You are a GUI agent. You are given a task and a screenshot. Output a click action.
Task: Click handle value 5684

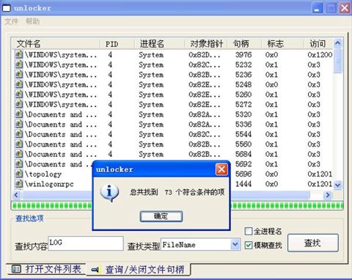point(243,154)
